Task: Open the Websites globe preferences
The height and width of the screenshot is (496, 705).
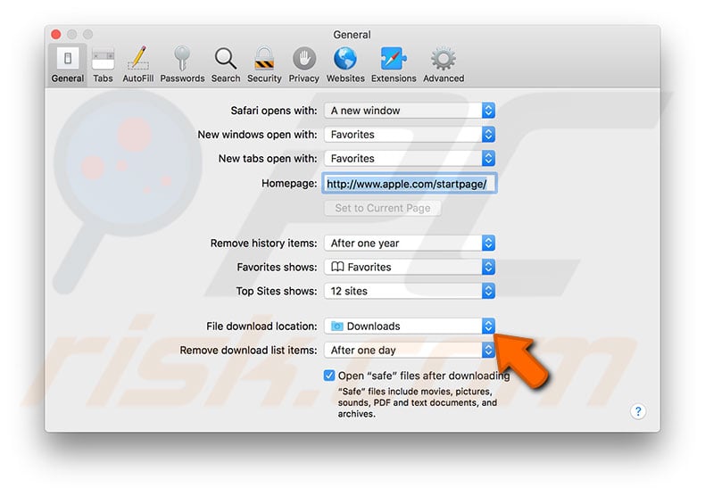Action: click(345, 65)
